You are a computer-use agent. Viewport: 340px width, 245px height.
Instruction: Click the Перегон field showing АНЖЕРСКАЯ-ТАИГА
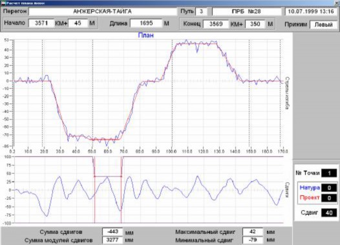click(103, 12)
